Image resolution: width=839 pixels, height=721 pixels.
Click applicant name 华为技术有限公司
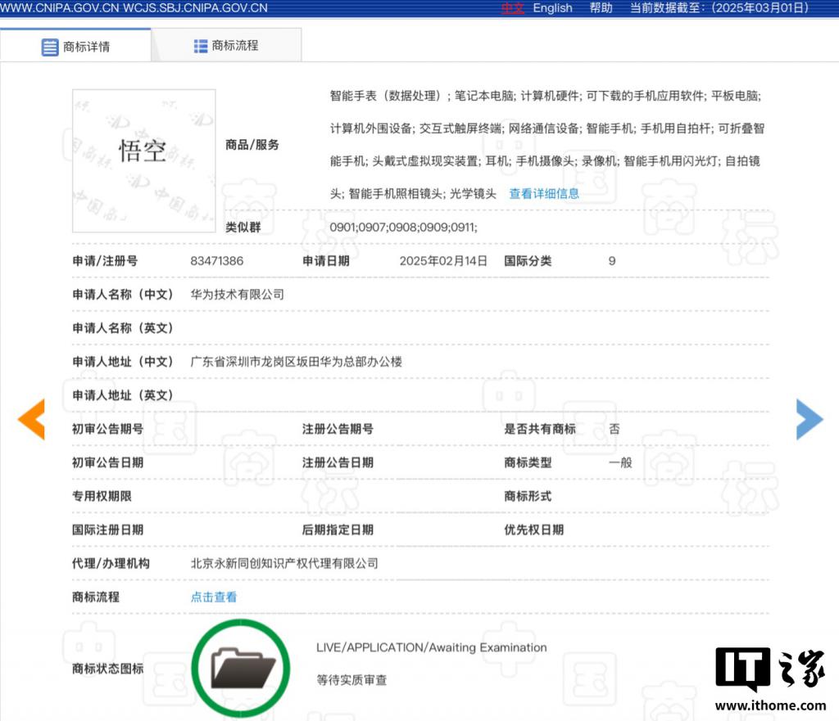coord(237,295)
